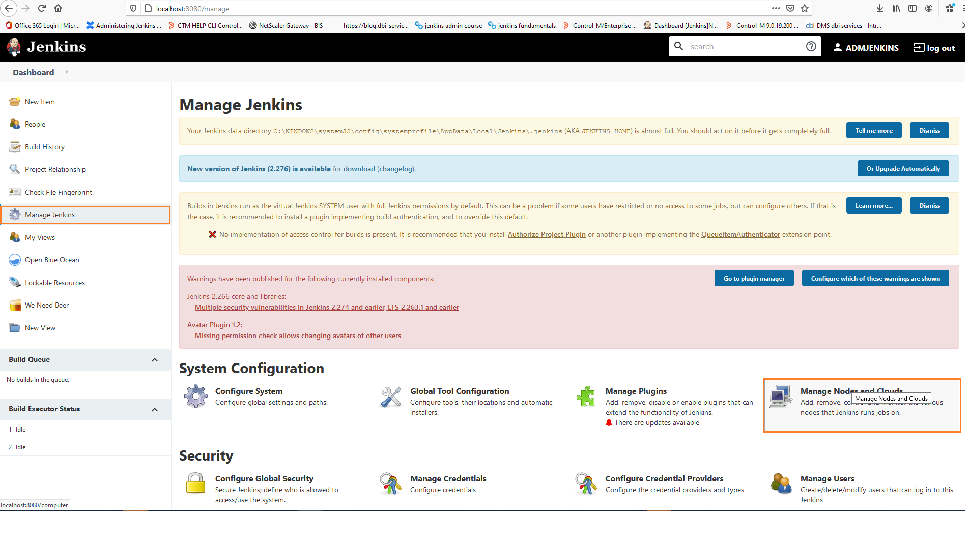Click the We Need Beer mug icon

[x=15, y=305]
